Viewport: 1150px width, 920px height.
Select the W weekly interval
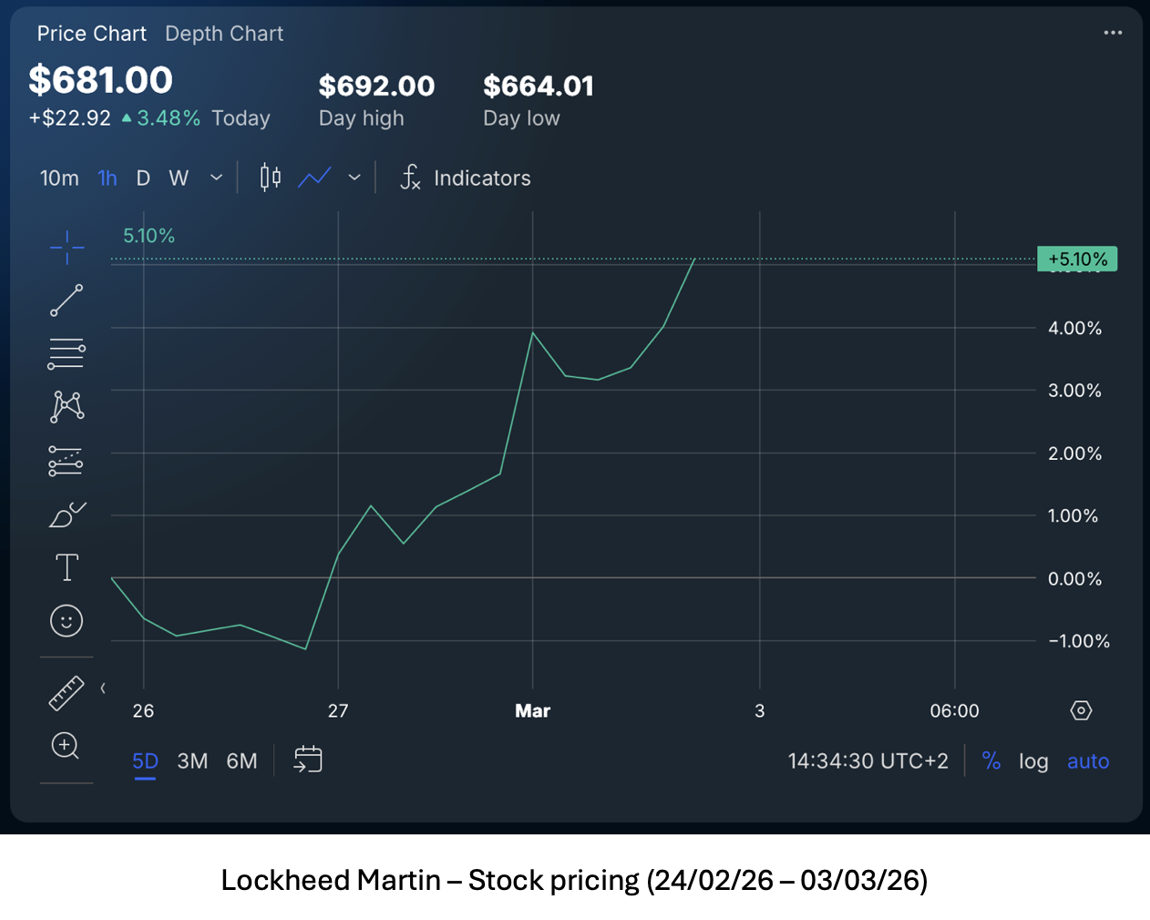(x=179, y=179)
